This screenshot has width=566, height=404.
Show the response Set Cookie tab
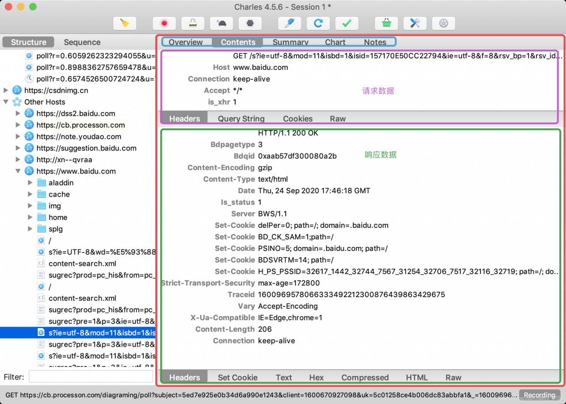[x=237, y=378]
